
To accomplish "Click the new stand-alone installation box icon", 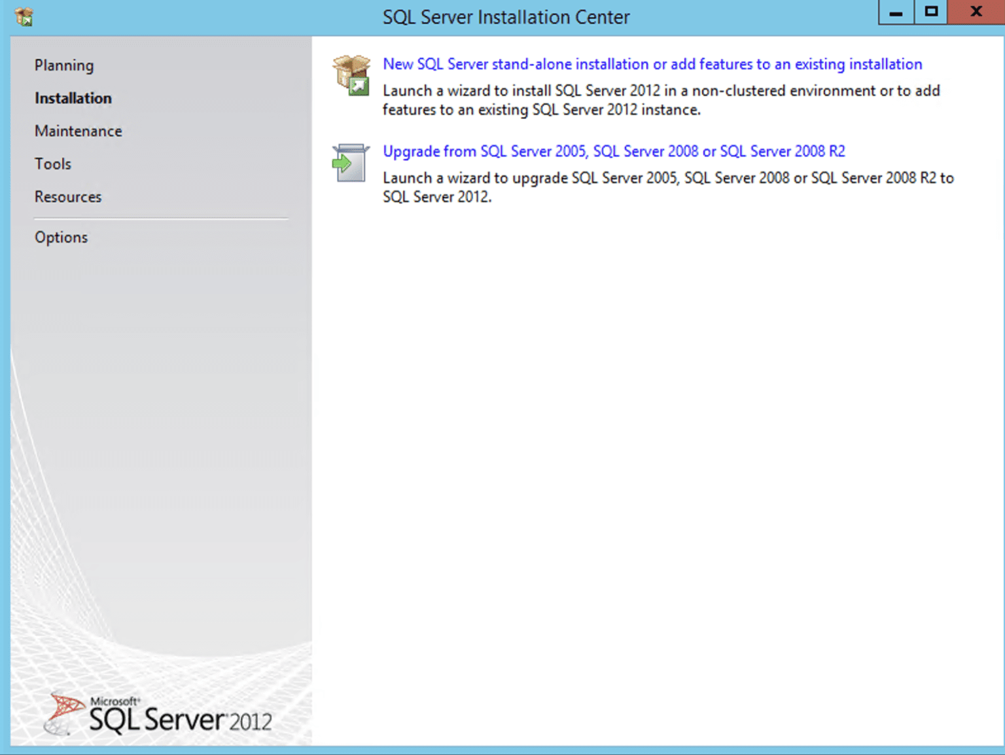I will (x=351, y=75).
